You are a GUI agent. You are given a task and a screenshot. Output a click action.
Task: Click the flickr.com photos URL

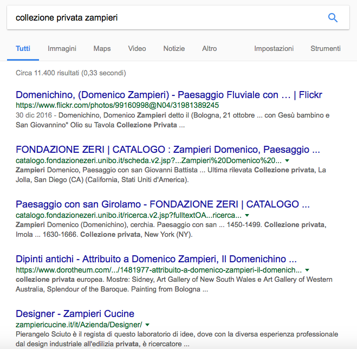point(117,105)
